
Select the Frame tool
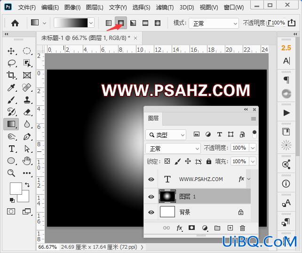(27, 75)
